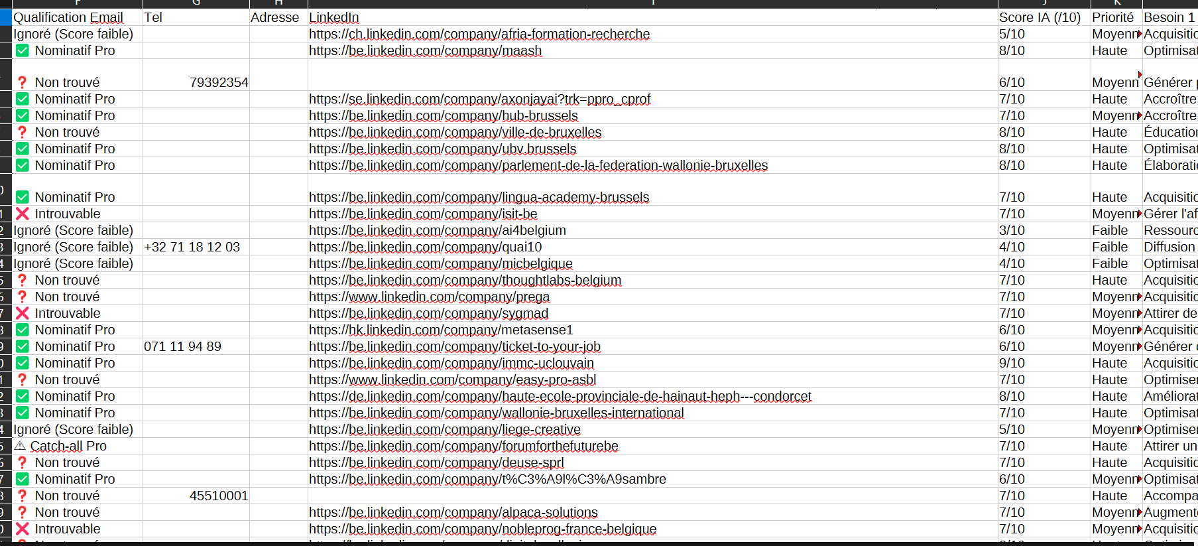Image resolution: width=1198 pixels, height=546 pixels.
Task: Select the 'Accompa' Besoin cell
Action: 1170,496
